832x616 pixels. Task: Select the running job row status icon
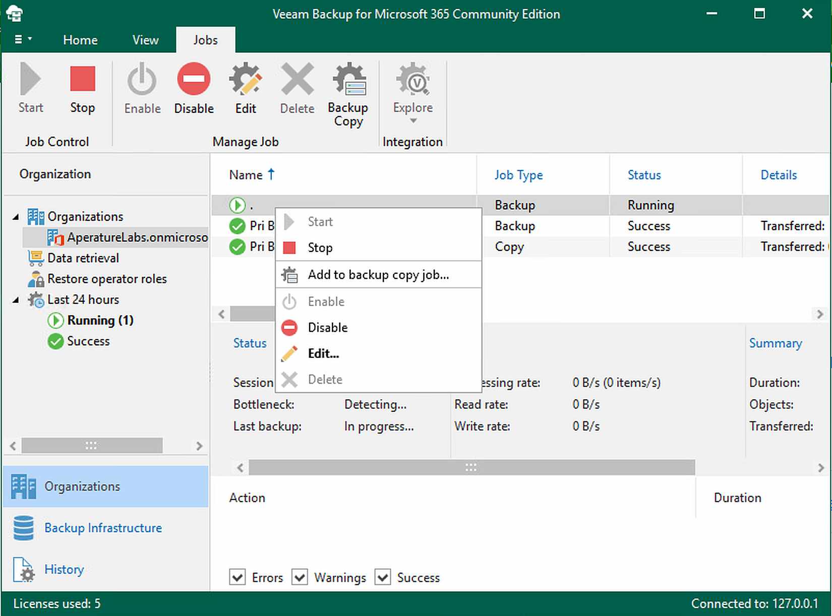pyautogui.click(x=237, y=205)
